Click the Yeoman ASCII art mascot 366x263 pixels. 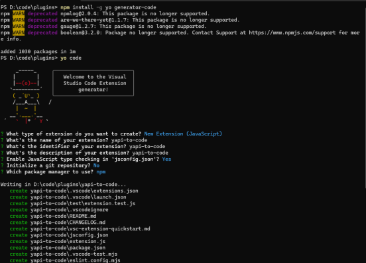[27, 96]
